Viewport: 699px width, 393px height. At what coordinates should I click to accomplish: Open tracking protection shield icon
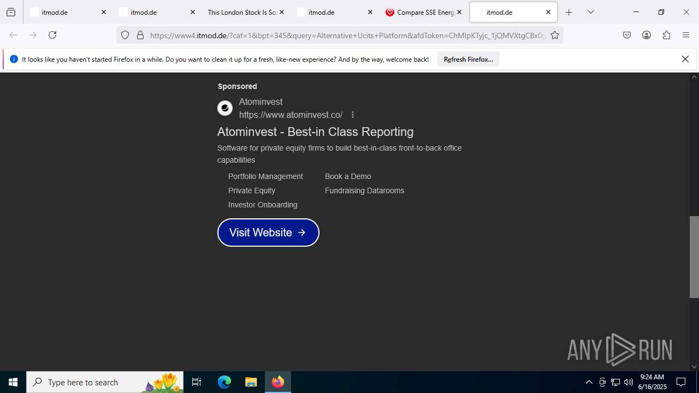pos(125,35)
